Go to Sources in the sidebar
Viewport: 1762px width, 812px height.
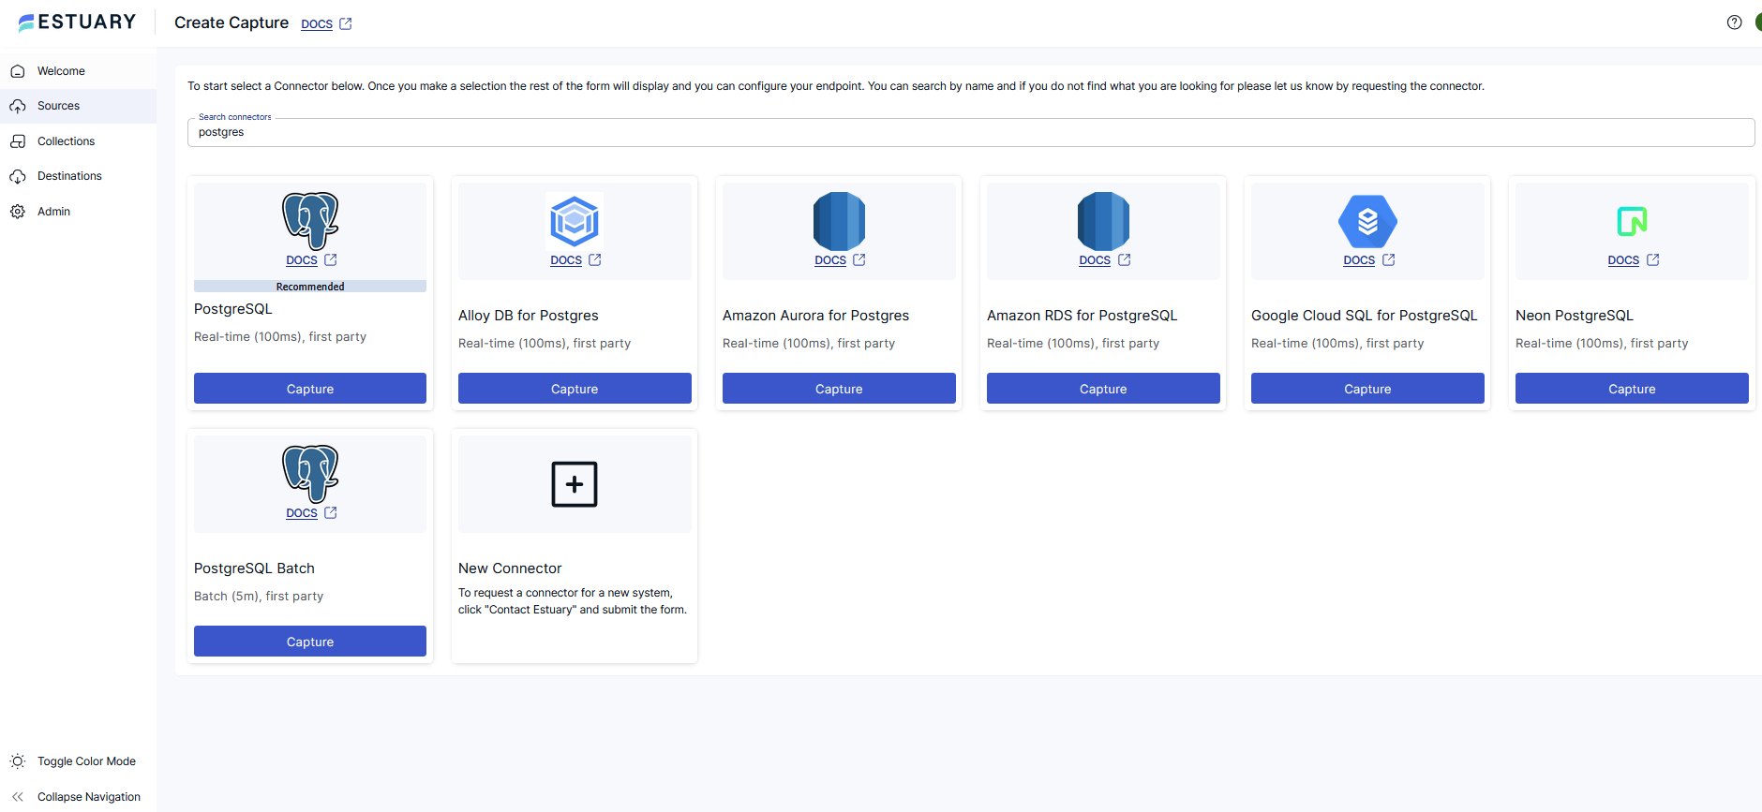coord(78,106)
